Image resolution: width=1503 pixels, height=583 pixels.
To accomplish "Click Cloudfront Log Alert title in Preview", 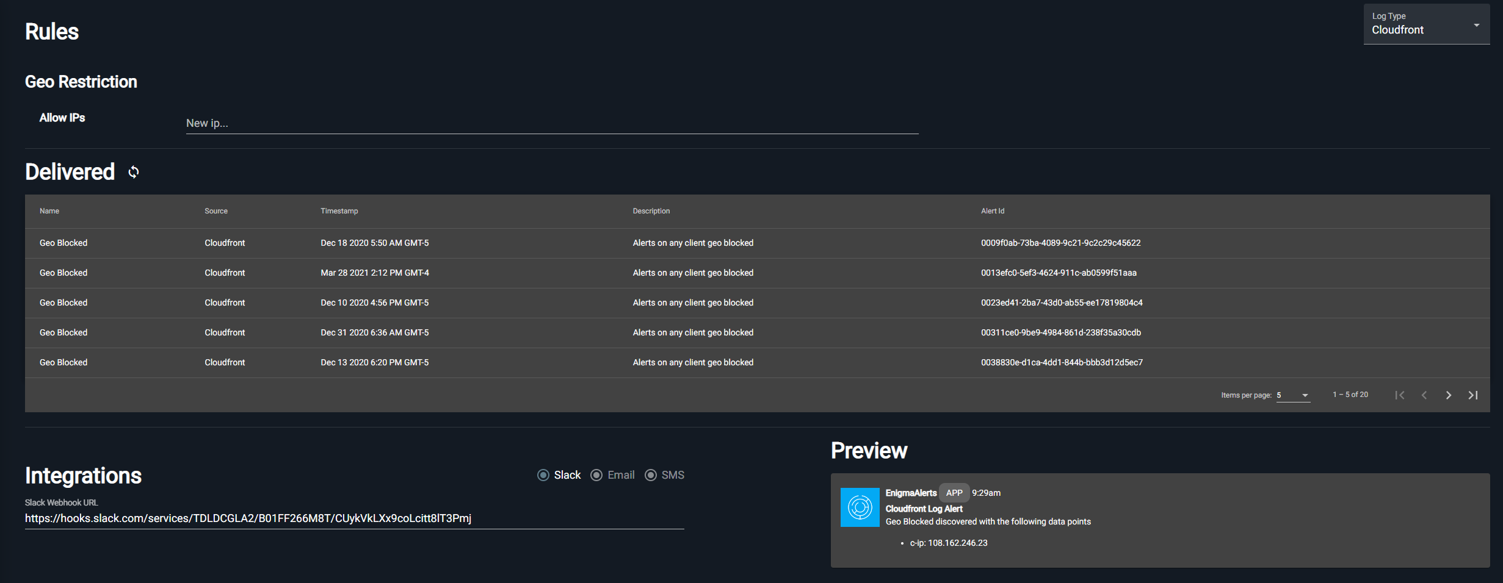I will click(x=924, y=509).
